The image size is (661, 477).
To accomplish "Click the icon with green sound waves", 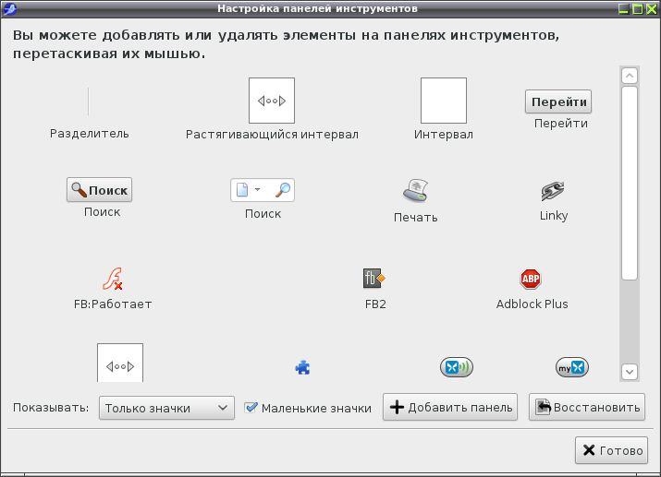I will pos(457,367).
